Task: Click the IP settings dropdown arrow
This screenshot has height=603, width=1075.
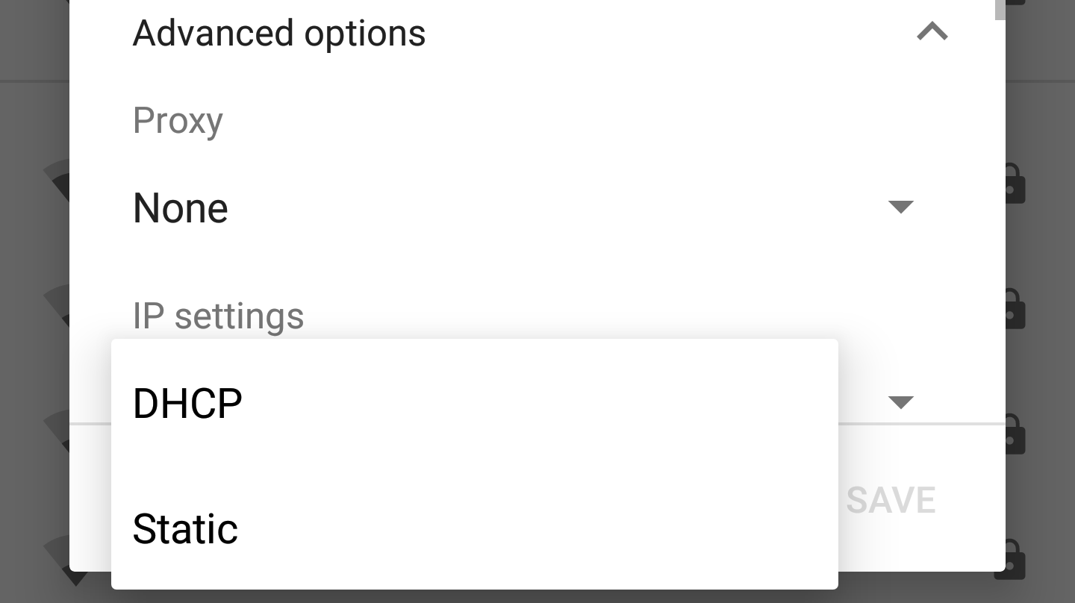Action: coord(901,402)
